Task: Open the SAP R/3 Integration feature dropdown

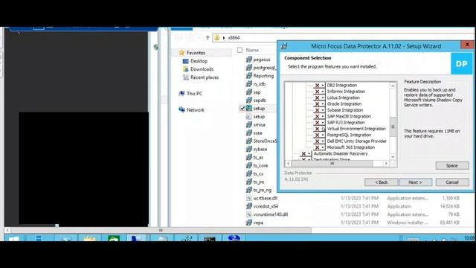Action: (322, 123)
